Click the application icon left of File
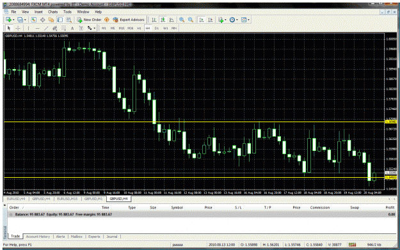The height and width of the screenshot is (250, 400). pyautogui.click(x=6, y=12)
